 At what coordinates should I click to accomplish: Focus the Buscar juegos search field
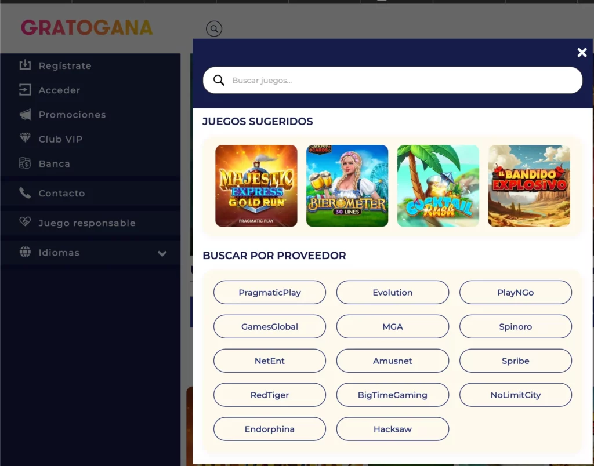(393, 80)
